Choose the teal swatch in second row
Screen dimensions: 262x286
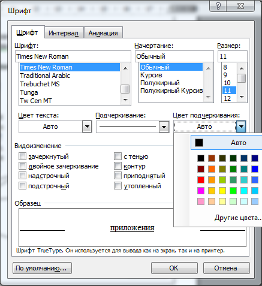[x=244, y=169]
